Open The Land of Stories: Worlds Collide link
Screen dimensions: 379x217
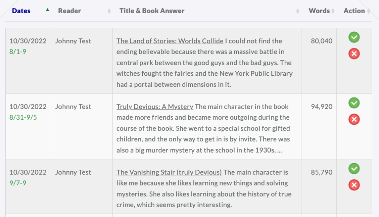click(170, 41)
